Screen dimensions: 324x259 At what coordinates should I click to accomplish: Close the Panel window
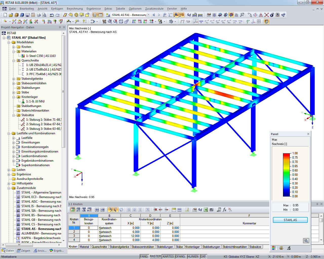(308, 134)
